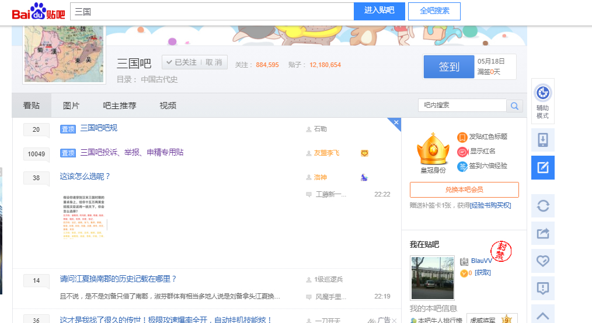Open the feedback report sidebar icon

[x=542, y=288]
